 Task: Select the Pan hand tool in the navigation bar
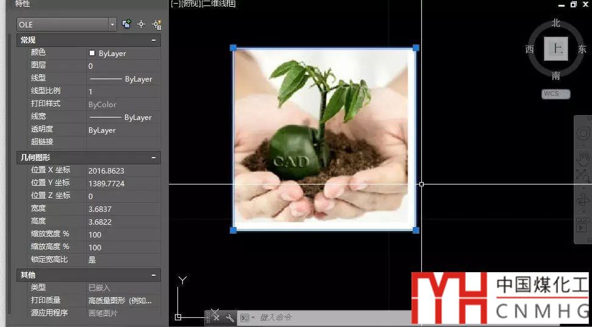tap(582, 158)
